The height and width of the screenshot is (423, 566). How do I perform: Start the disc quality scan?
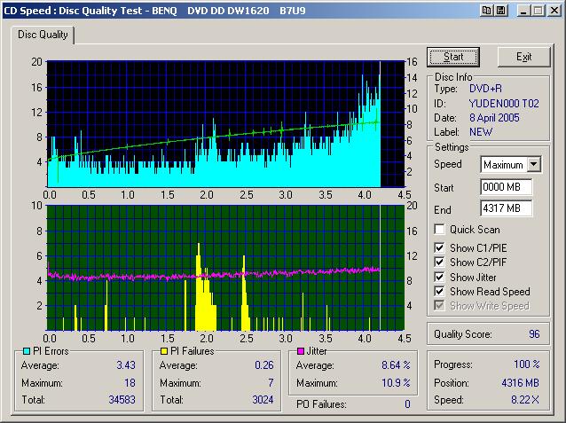(453, 57)
